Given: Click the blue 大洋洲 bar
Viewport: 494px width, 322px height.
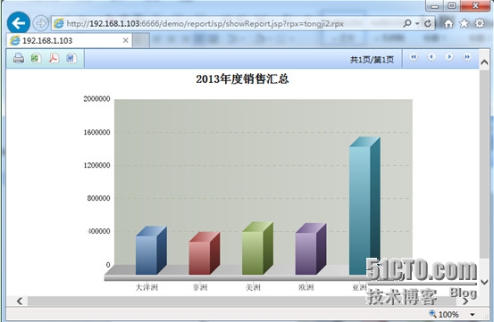Looking at the screenshot, I should 151,251.
